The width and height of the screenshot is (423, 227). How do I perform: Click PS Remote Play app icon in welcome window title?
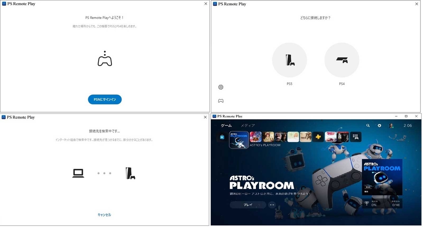[x=4, y=4]
